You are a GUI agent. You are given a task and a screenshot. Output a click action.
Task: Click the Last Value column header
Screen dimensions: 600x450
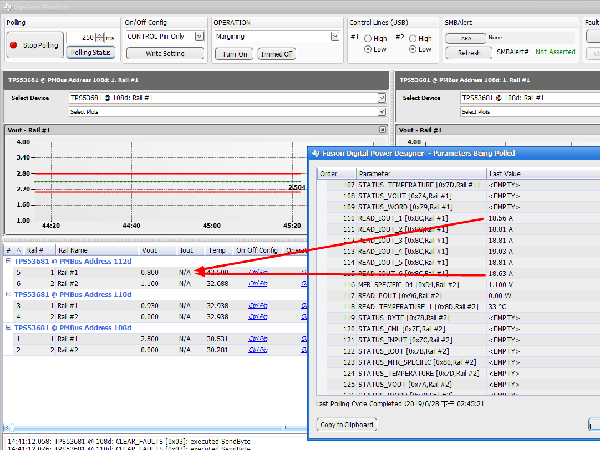[x=543, y=173]
